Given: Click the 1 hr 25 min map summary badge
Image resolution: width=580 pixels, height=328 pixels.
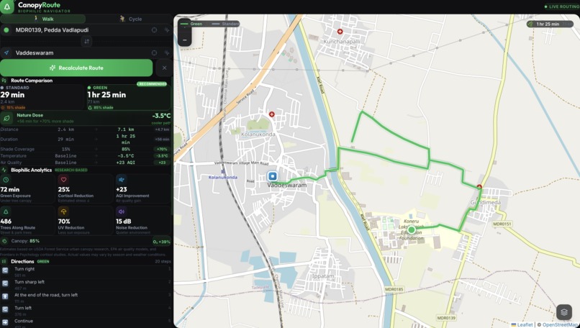Looking at the screenshot, I should pyautogui.click(x=550, y=24).
